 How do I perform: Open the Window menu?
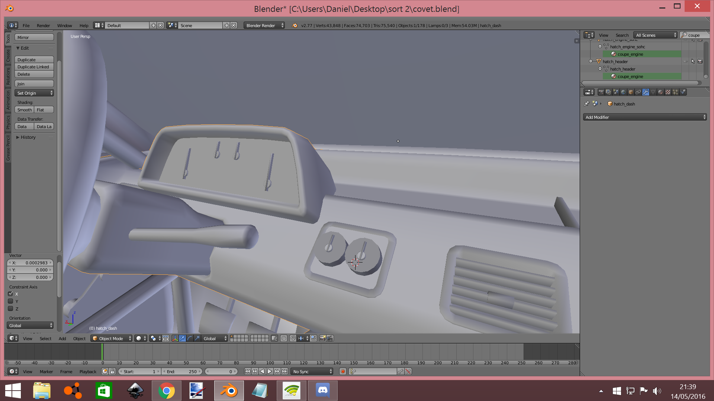click(64, 25)
